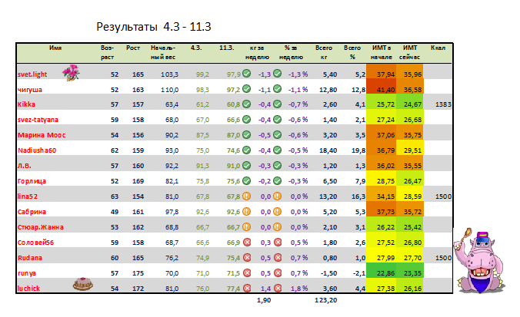Click the name 'Сабрина'
Image resolution: width=520 pixels, height=317 pixels.
(x=32, y=212)
